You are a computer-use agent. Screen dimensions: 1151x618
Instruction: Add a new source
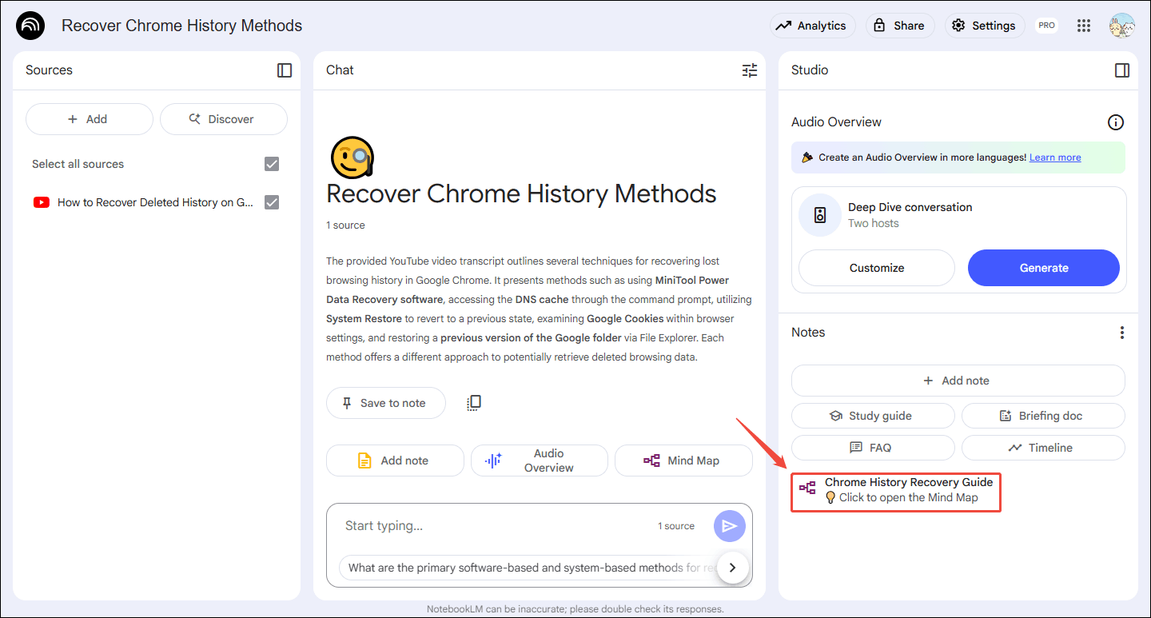click(89, 119)
